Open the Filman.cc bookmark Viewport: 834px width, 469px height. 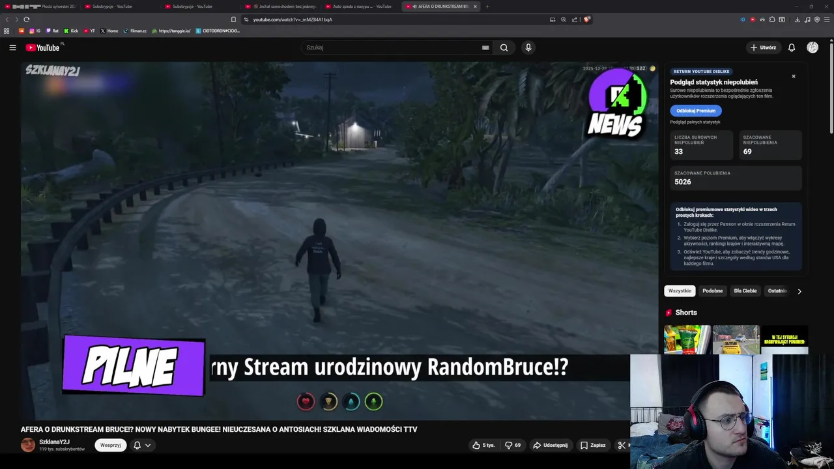[135, 31]
